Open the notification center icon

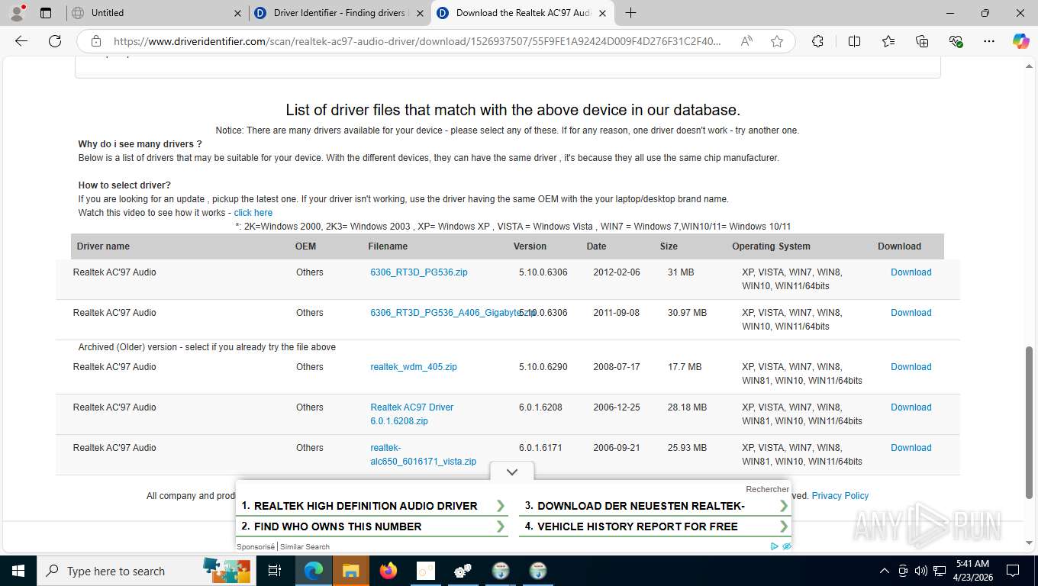tap(1013, 571)
